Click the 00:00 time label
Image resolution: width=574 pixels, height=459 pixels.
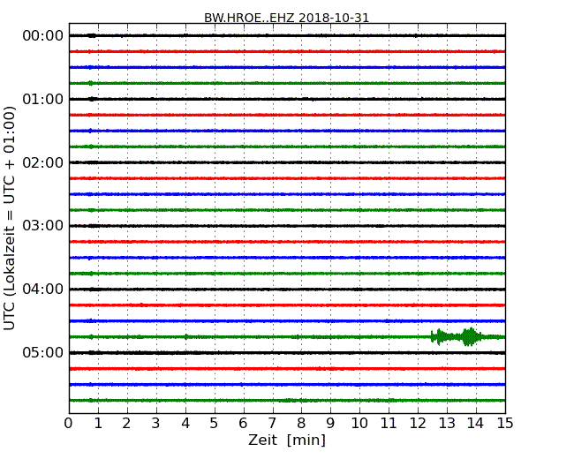coord(43,36)
